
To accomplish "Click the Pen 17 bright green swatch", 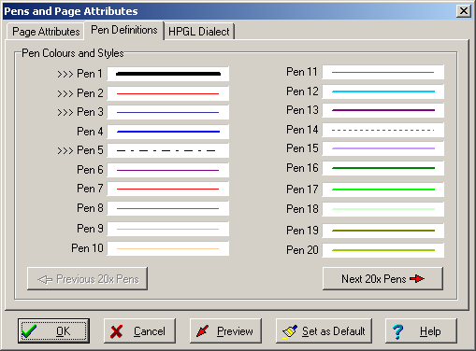I will (x=383, y=190).
